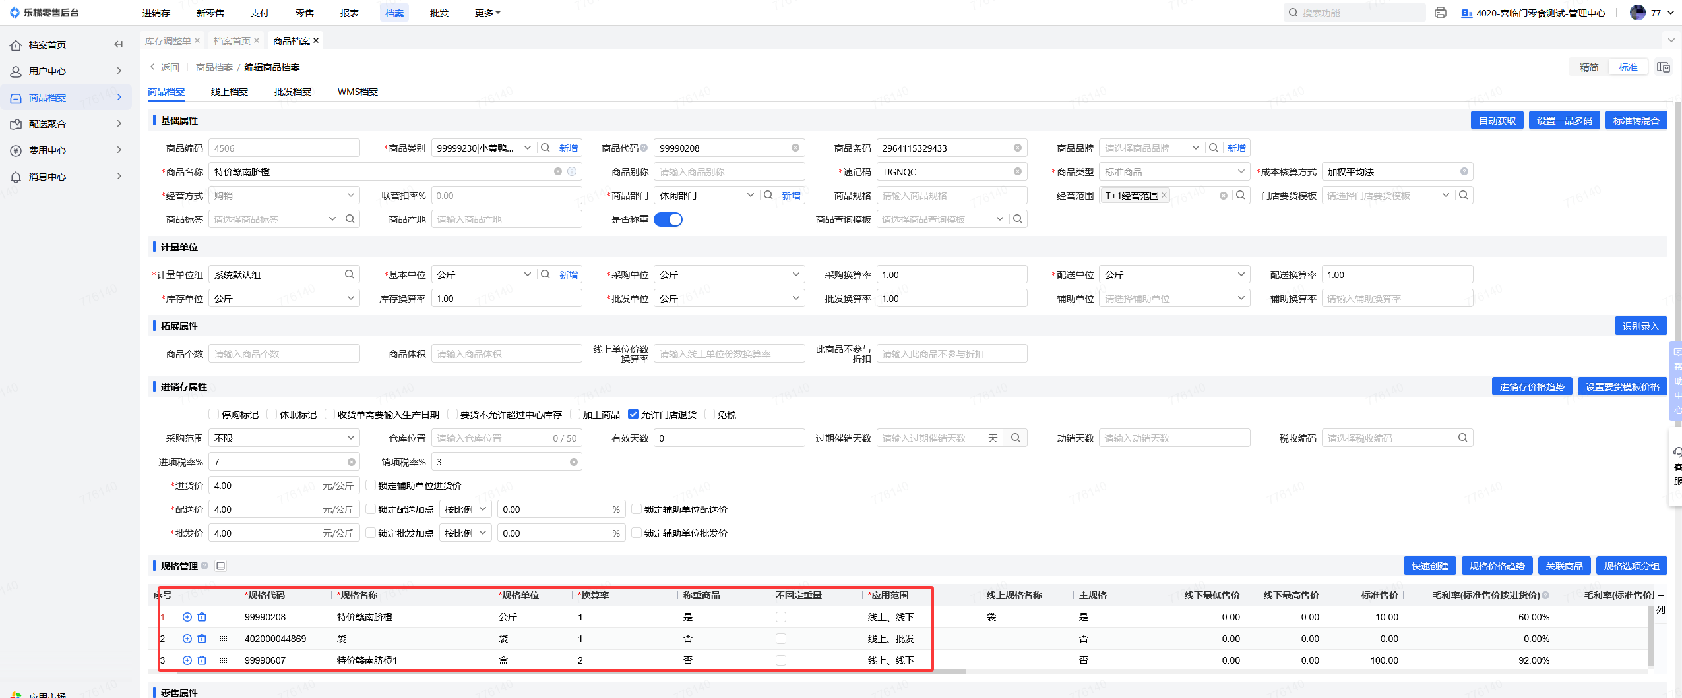The image size is (1682, 698).
Task: Open the layout settings icon beside 标准
Action: pos(1664,67)
